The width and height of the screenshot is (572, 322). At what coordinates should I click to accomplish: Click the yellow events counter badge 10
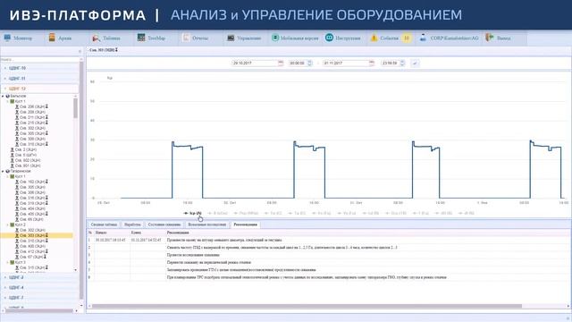coord(407,38)
